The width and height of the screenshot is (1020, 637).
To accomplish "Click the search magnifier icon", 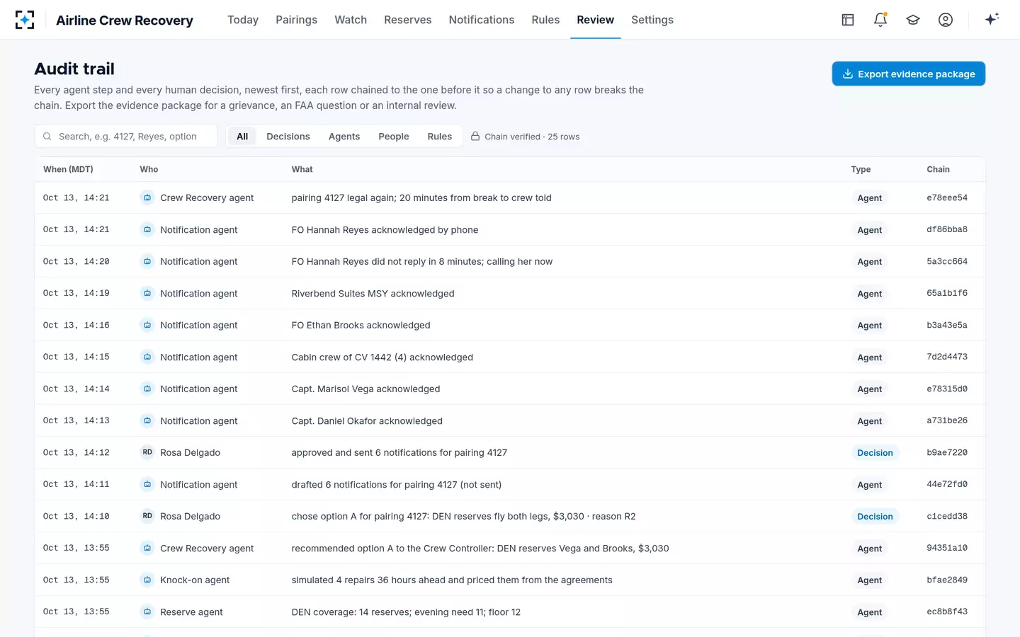I will pyautogui.click(x=47, y=137).
